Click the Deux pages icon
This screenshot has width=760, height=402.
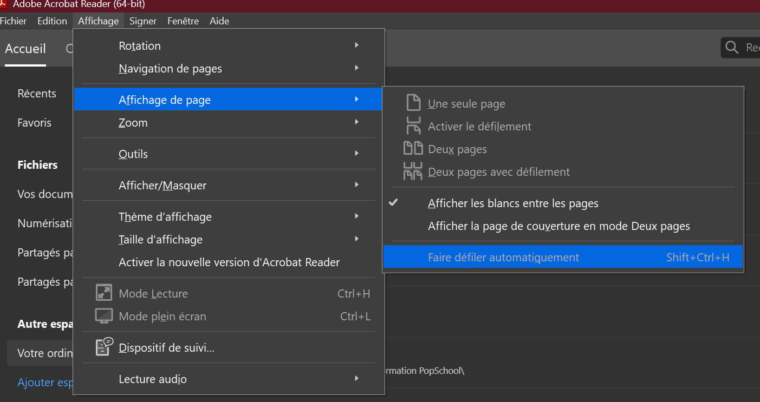pyautogui.click(x=413, y=149)
